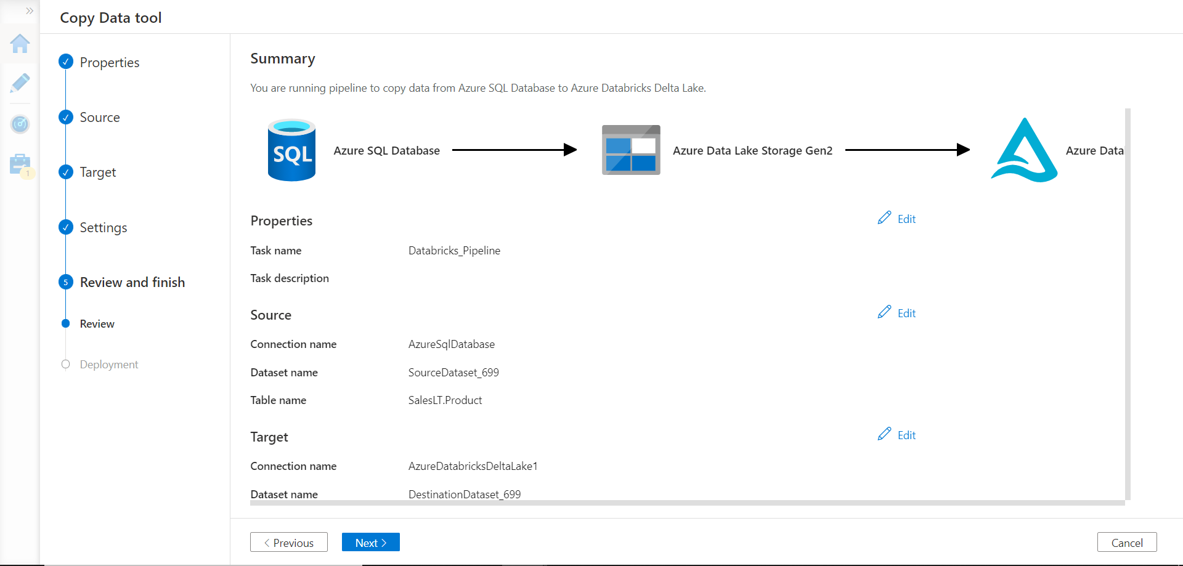Image resolution: width=1183 pixels, height=566 pixels.
Task: Click the Settings step checkmark icon
Action: (x=66, y=227)
